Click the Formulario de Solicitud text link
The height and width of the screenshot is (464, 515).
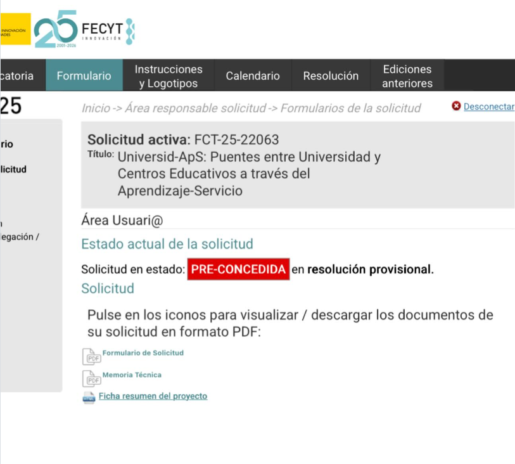pyautogui.click(x=143, y=352)
